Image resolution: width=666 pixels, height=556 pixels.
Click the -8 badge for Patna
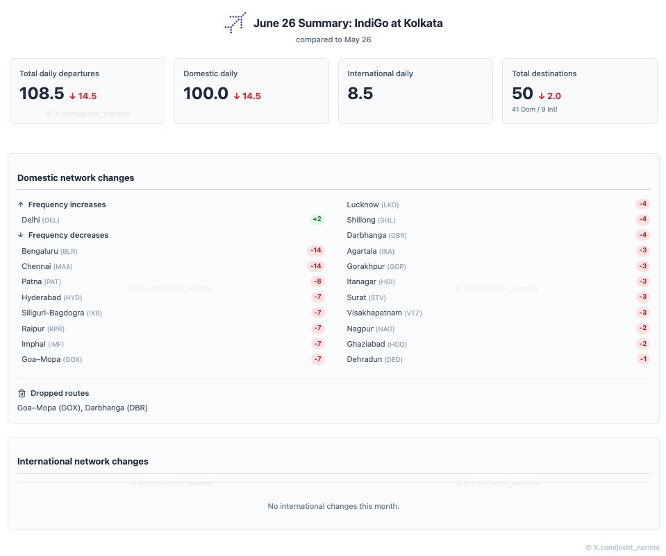coord(317,281)
